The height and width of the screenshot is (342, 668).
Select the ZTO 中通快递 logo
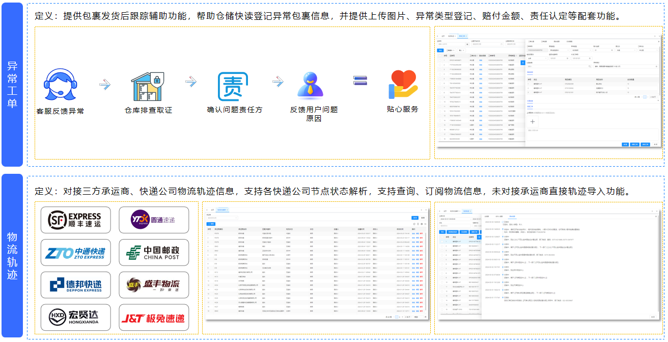coord(75,253)
